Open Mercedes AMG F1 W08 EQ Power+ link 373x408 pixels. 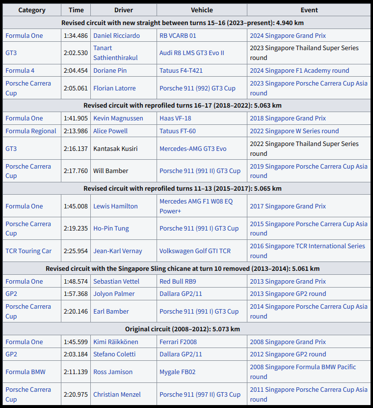point(196,206)
